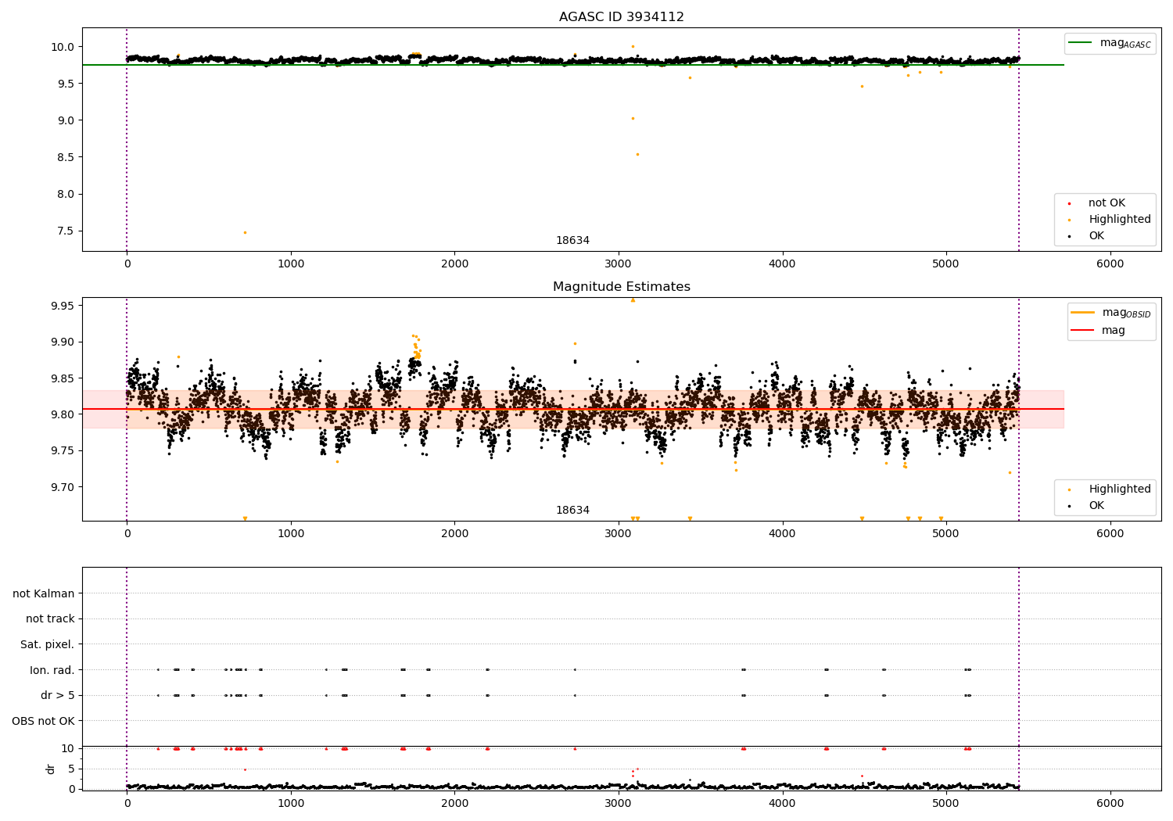Click x-axis tick '1000' under the top plot
The image size is (1173, 821).
291,264
